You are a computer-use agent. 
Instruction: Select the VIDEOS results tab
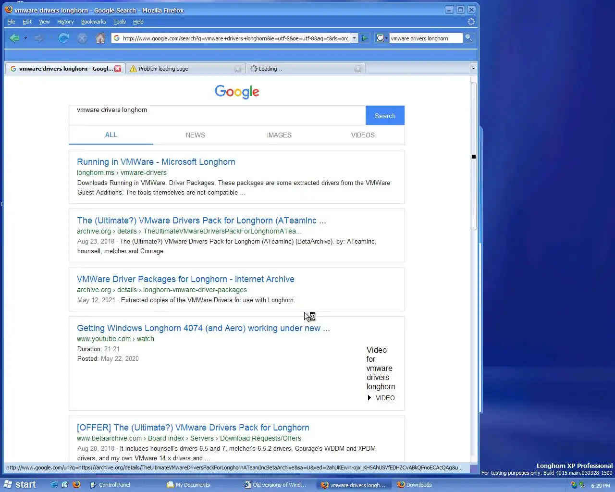click(x=363, y=135)
